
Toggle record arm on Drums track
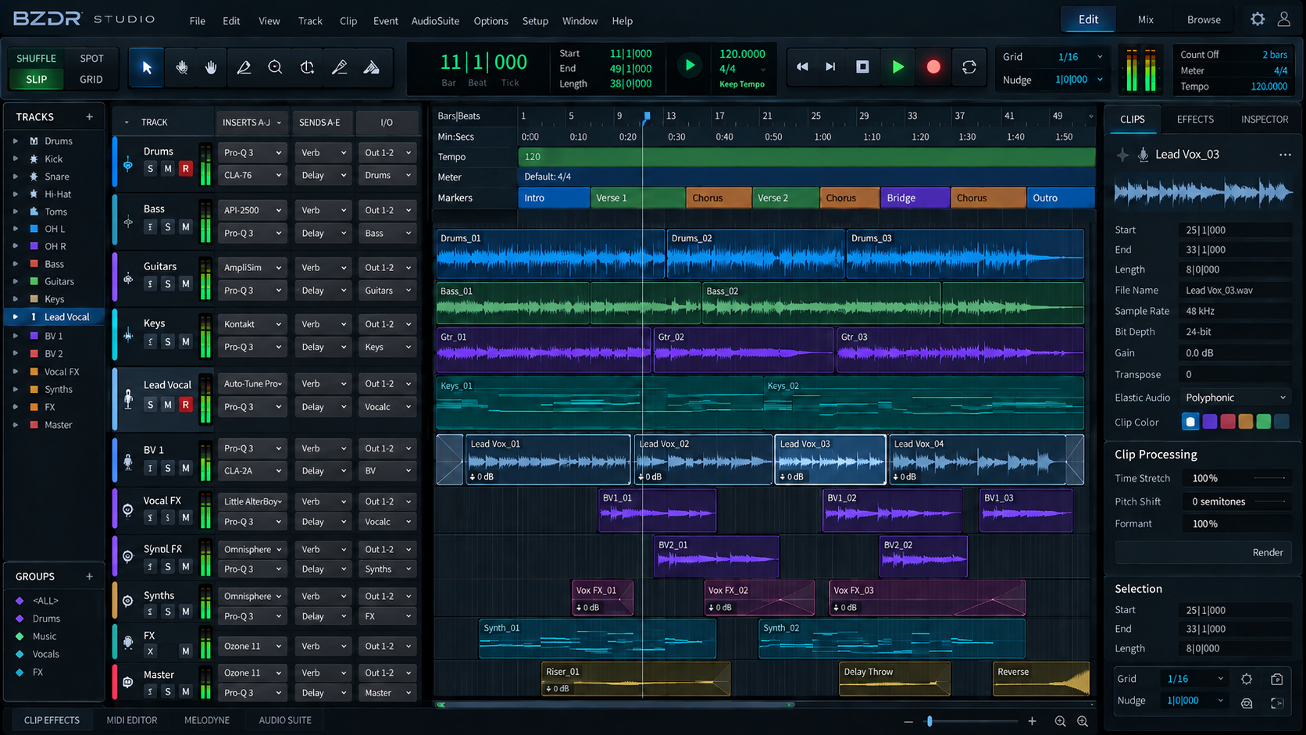185,168
